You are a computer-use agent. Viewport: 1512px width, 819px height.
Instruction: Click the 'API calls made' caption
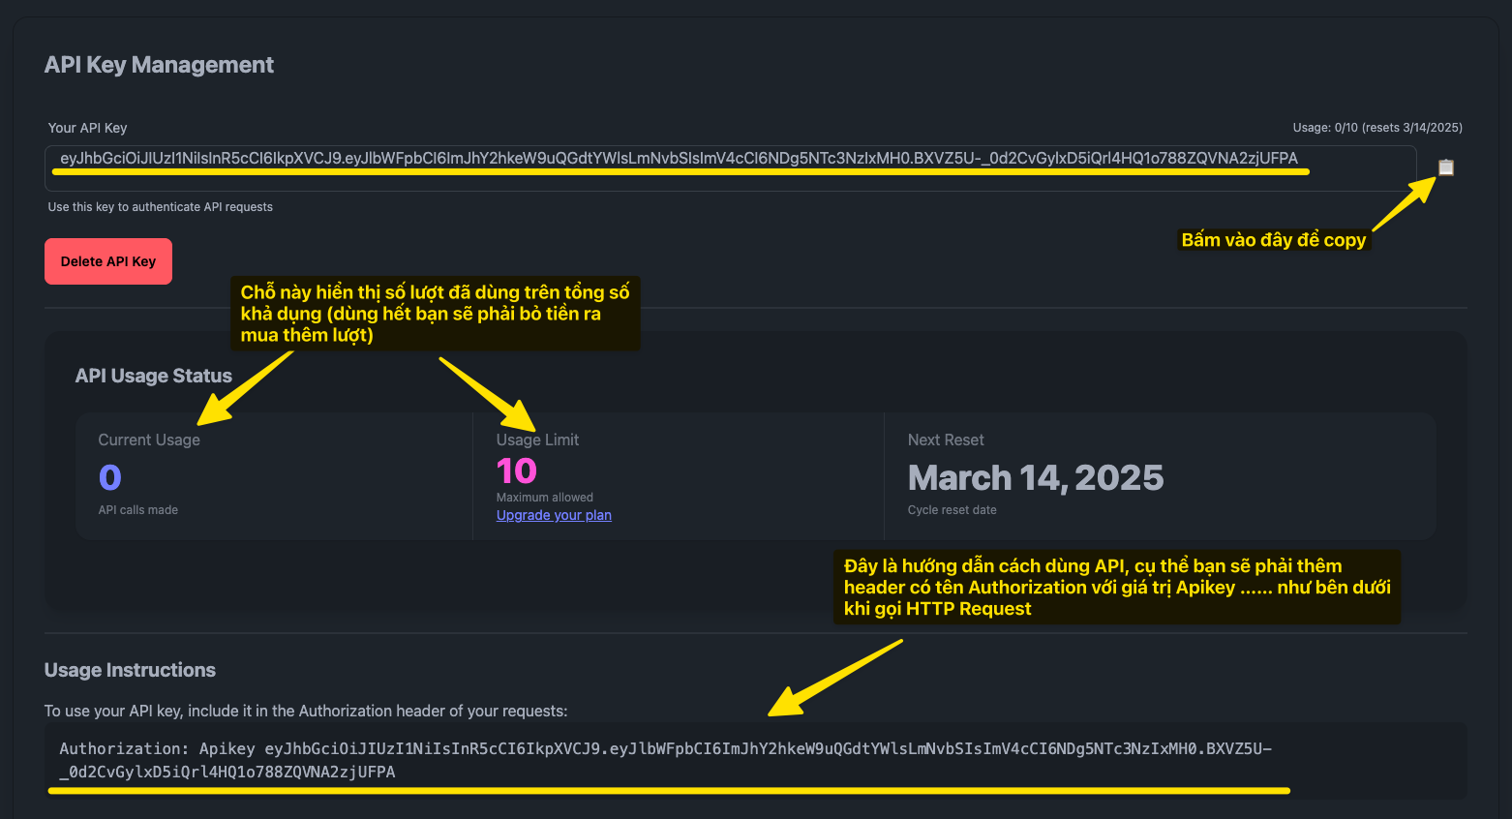point(137,510)
